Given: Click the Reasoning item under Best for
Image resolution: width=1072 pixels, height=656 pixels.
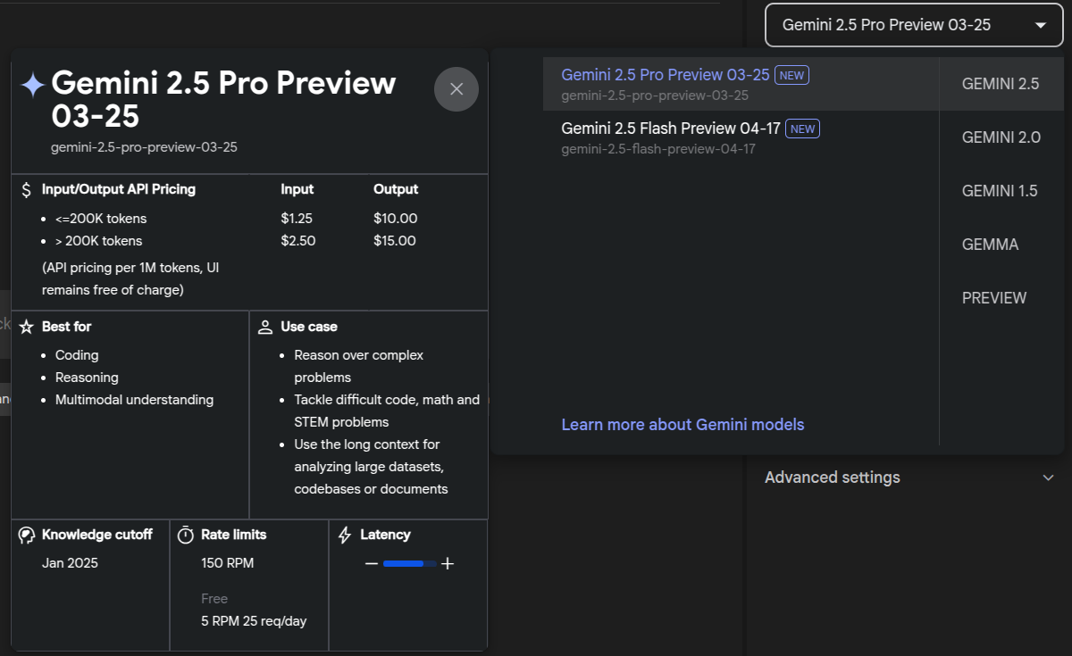Looking at the screenshot, I should coord(87,378).
